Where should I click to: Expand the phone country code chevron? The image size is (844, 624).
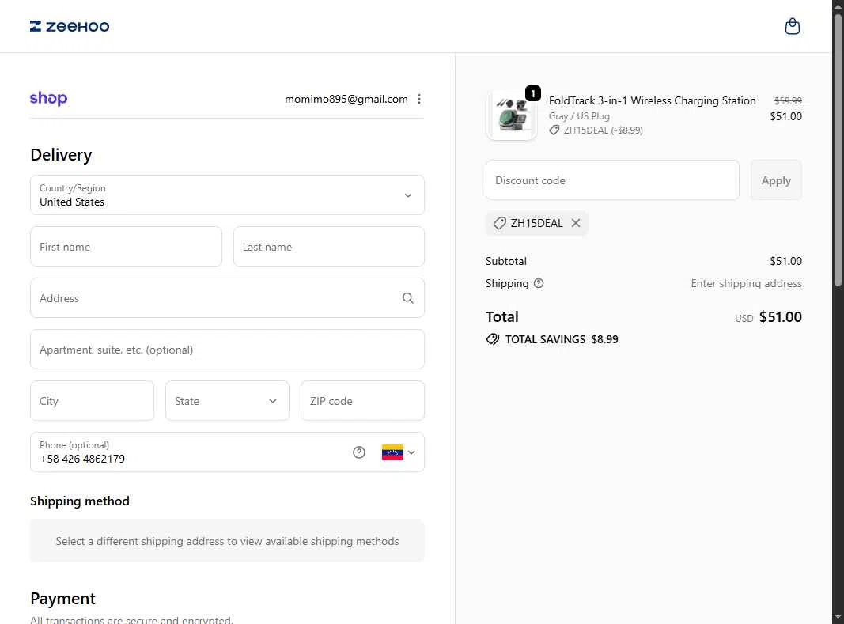click(x=411, y=452)
